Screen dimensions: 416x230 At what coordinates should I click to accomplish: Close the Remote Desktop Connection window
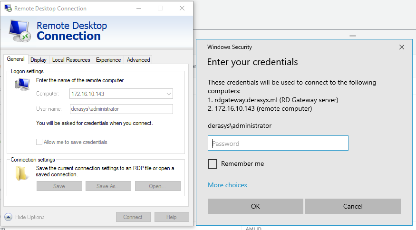coord(182,8)
